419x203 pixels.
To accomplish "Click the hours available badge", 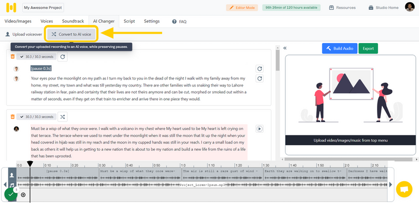I will click(x=291, y=8).
